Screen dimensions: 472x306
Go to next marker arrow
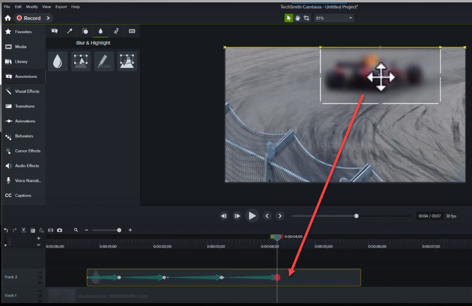[x=280, y=216]
